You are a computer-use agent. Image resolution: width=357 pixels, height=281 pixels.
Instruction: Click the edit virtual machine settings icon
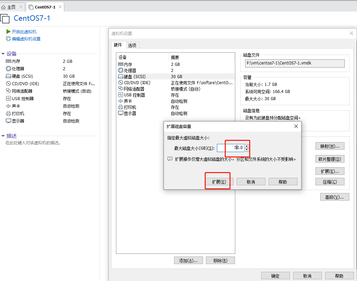8,39
